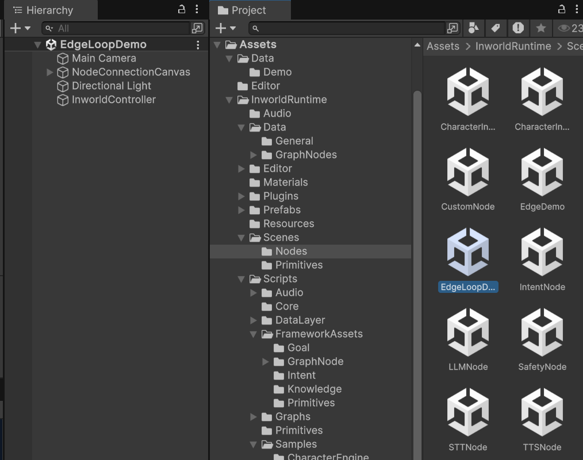Click folder tree scroll up arrow
583x460 pixels.
[x=417, y=45]
